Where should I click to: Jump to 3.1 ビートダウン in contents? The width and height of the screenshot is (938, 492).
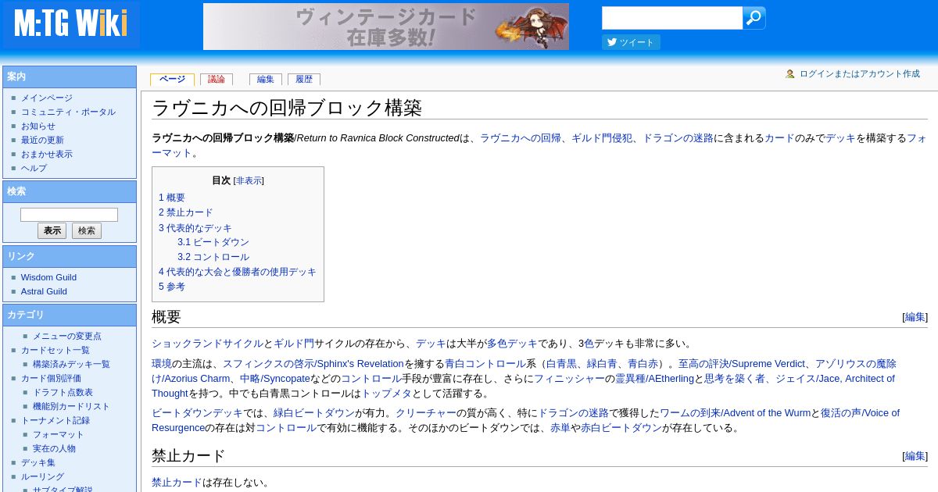tap(213, 242)
